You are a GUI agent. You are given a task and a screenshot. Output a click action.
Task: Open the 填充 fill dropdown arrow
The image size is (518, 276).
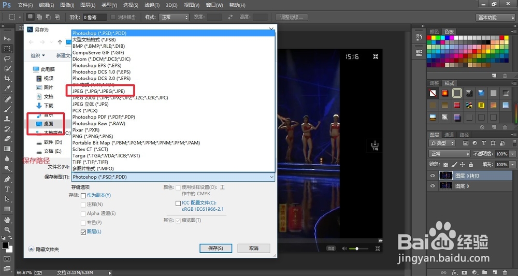512,165
